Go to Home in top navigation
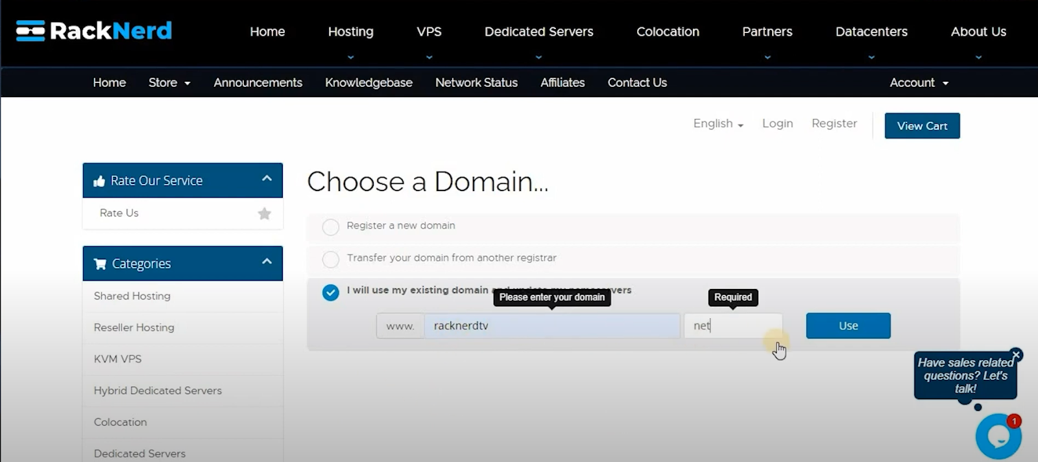 [x=267, y=31]
